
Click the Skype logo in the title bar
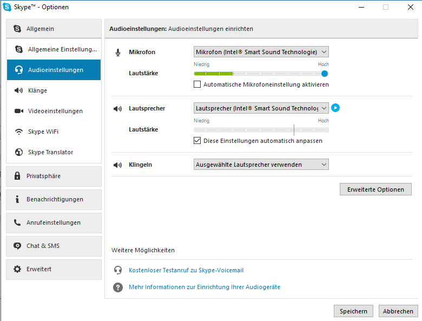tap(7, 7)
